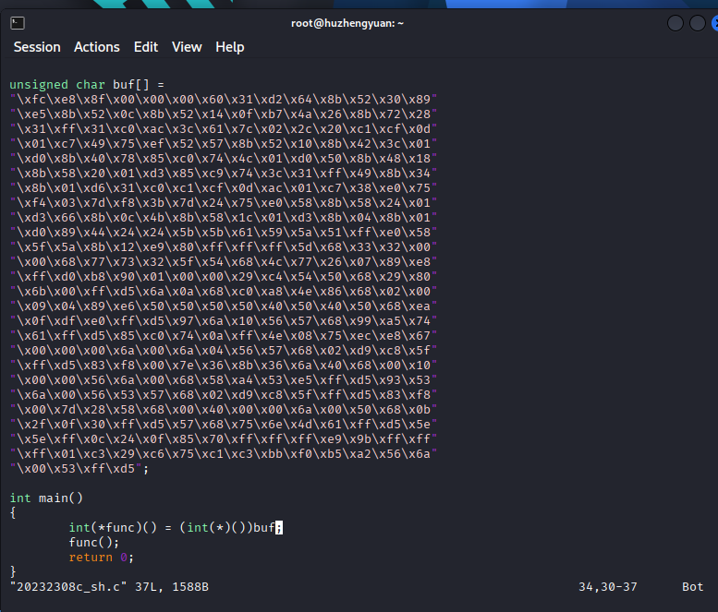Click the line starting with \xd0\x89\x44
Screen dimensions: 718x612
pos(224,233)
